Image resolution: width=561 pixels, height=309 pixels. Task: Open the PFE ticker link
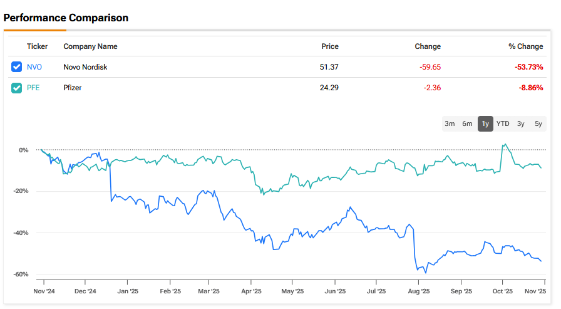[33, 88]
